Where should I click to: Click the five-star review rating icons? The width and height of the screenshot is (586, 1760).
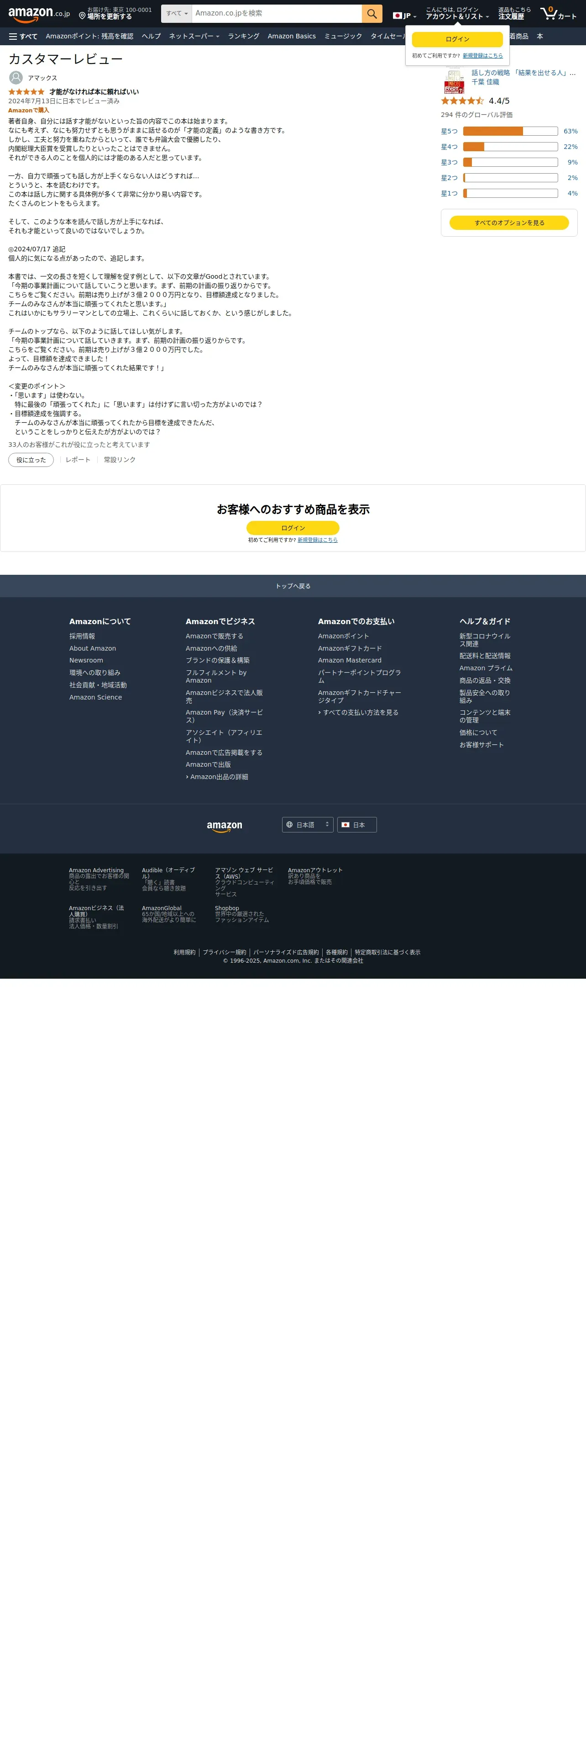[x=26, y=91]
